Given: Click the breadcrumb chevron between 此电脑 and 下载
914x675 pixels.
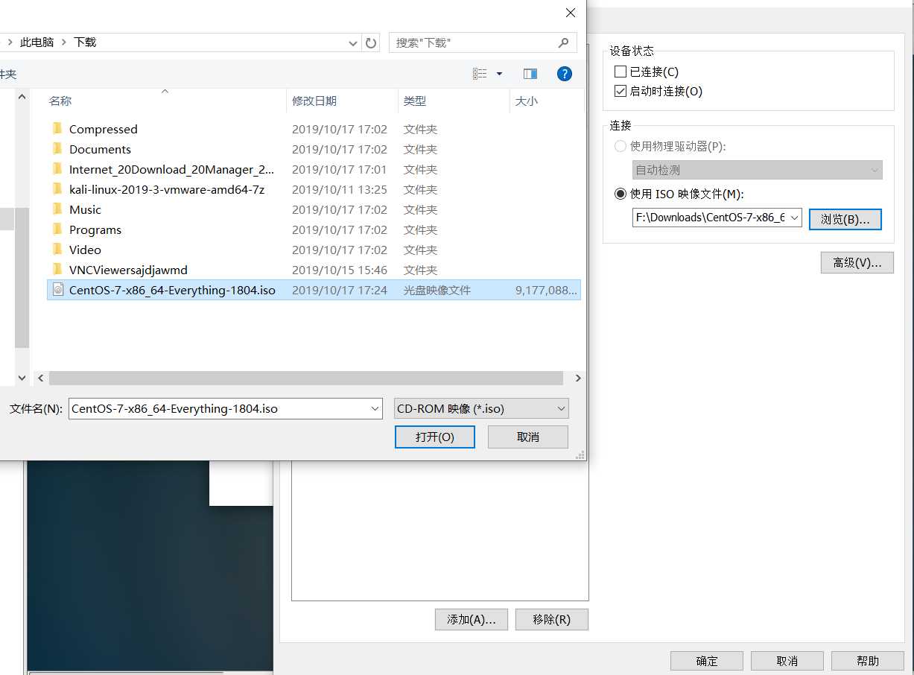Looking at the screenshot, I should [x=64, y=42].
